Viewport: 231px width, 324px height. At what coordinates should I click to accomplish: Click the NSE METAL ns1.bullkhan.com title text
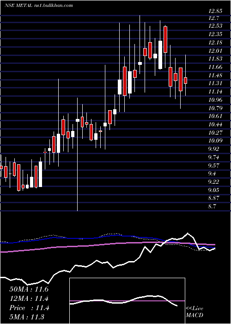coord(38,6)
